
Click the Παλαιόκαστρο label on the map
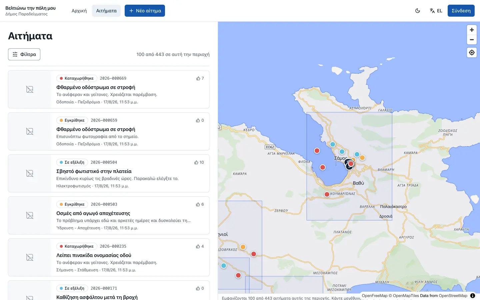pos(393,207)
